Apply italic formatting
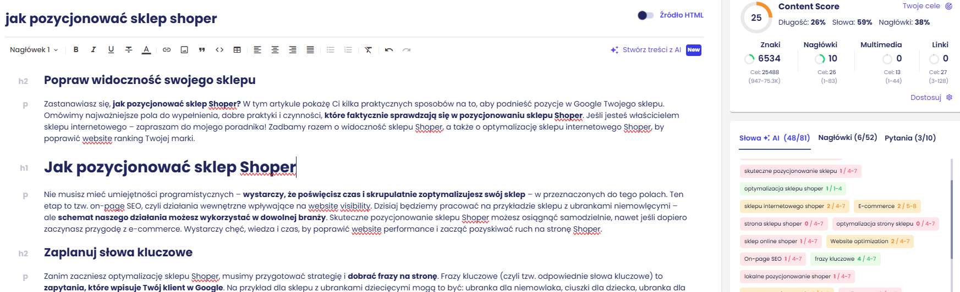 pos(94,50)
